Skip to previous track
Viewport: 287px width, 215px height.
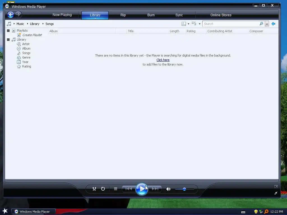[129, 189]
